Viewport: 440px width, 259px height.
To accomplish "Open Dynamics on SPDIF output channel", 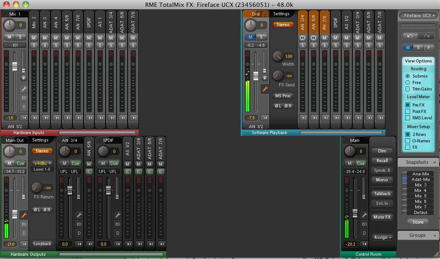I will click(118, 233).
